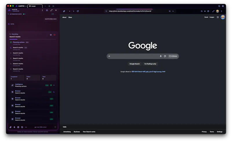The image size is (232, 142).
Task: Click the microphone icon in Aartiq input bar
Action: pyautogui.click(x=14, y=127)
